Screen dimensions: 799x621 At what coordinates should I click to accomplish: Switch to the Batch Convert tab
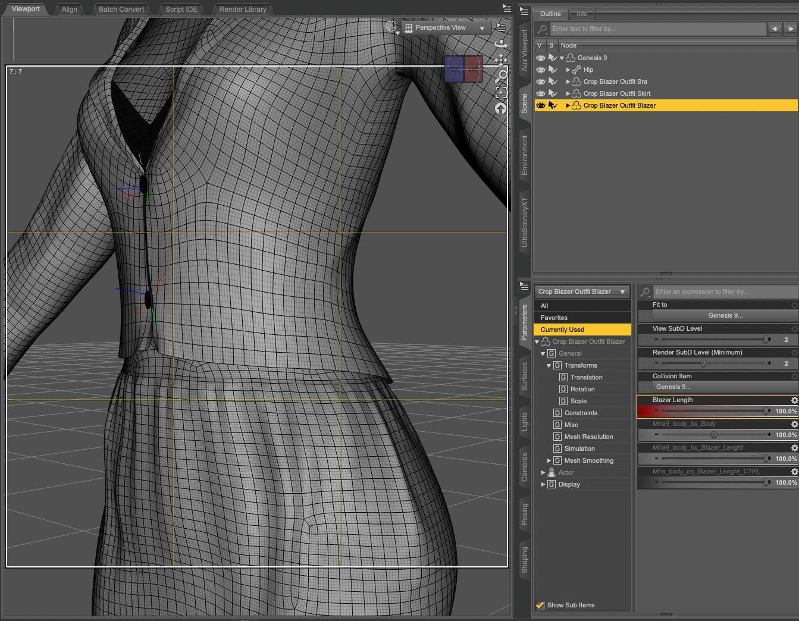121,10
